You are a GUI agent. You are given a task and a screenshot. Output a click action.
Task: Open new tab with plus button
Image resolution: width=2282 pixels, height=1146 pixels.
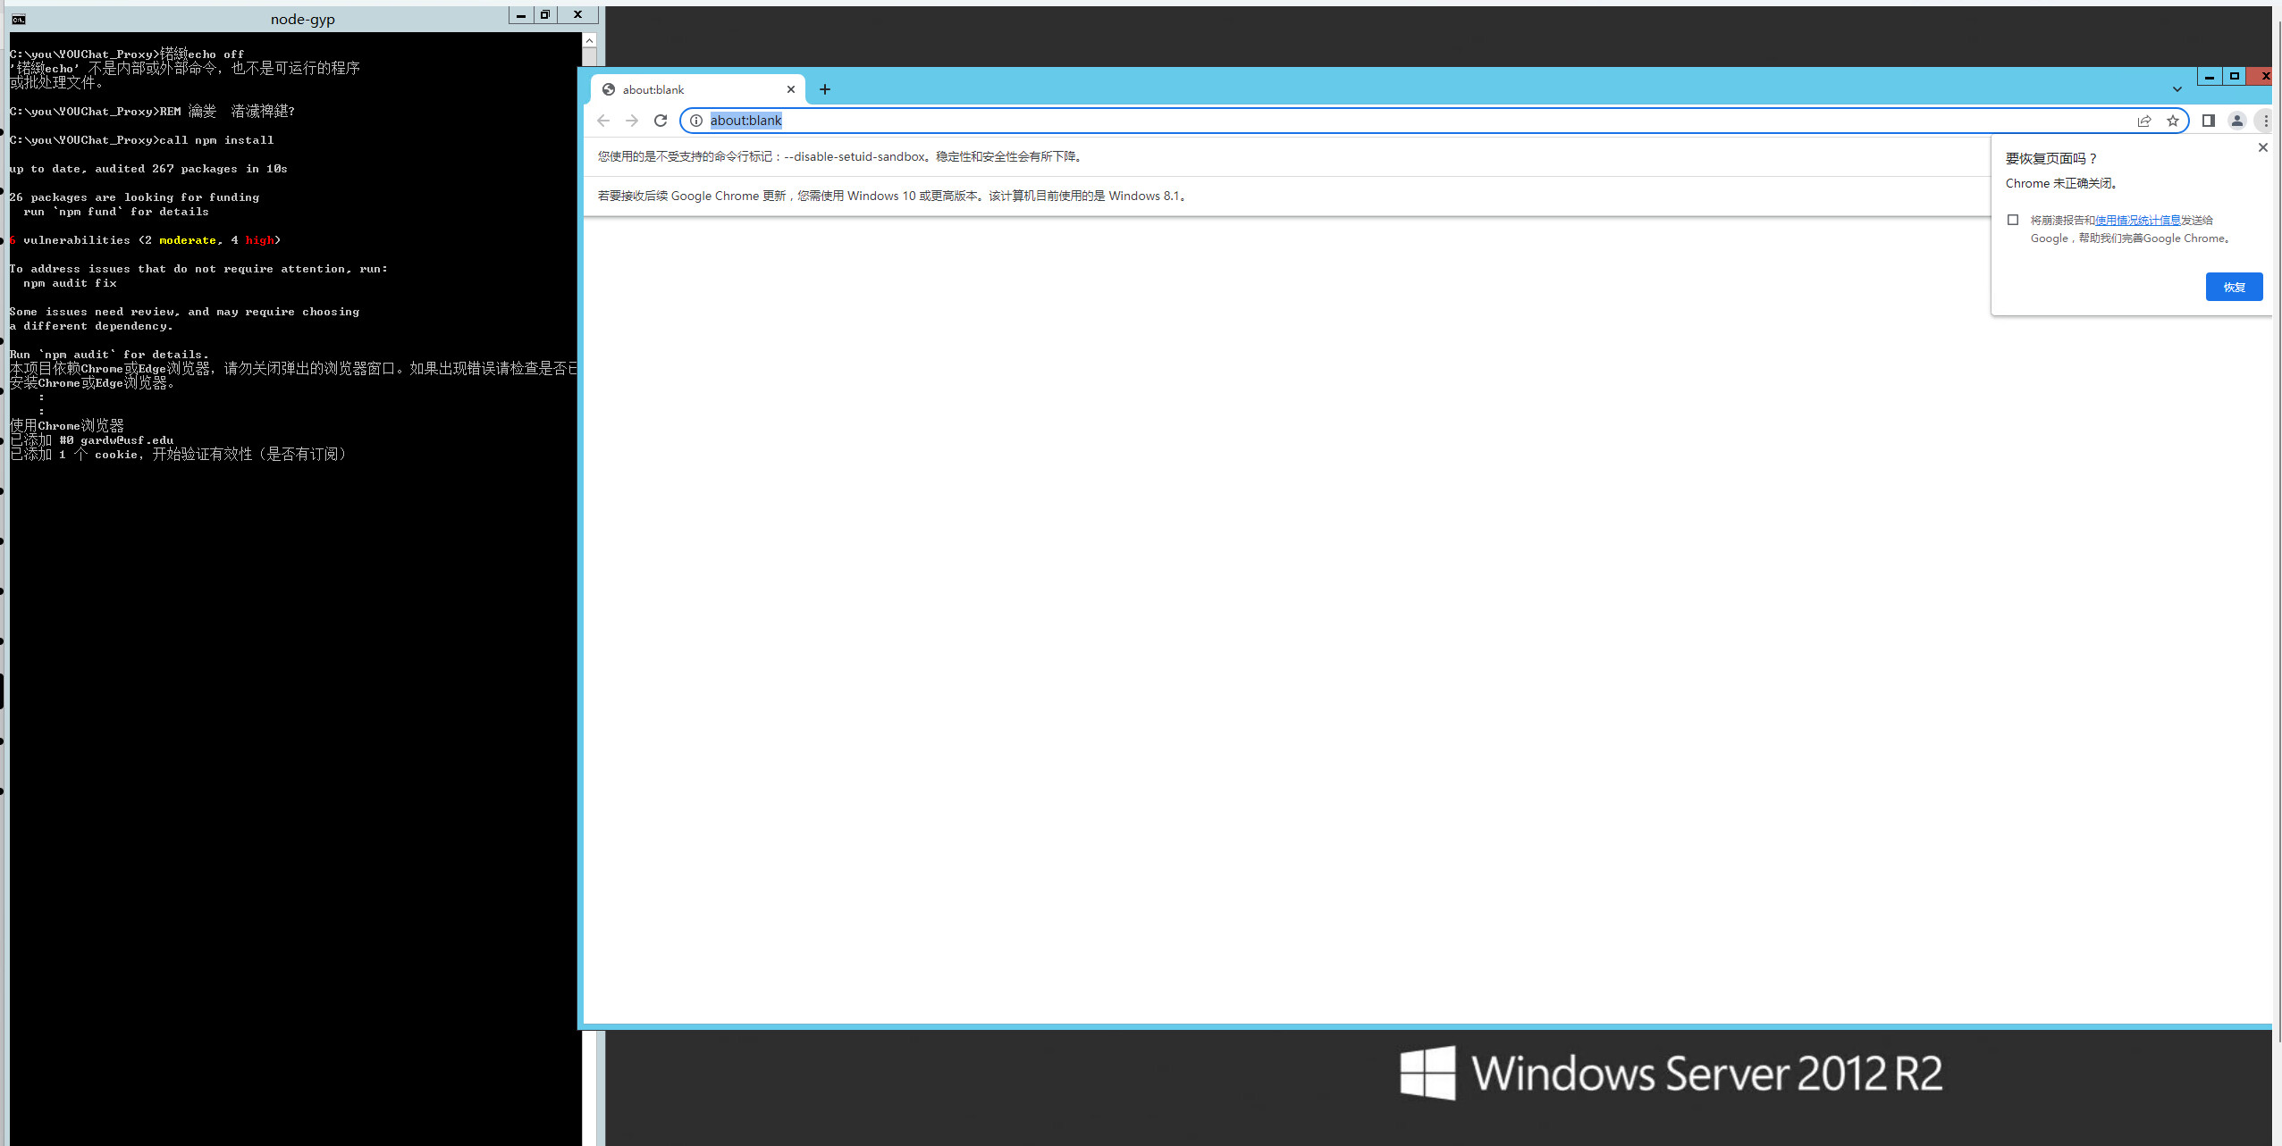(x=825, y=89)
